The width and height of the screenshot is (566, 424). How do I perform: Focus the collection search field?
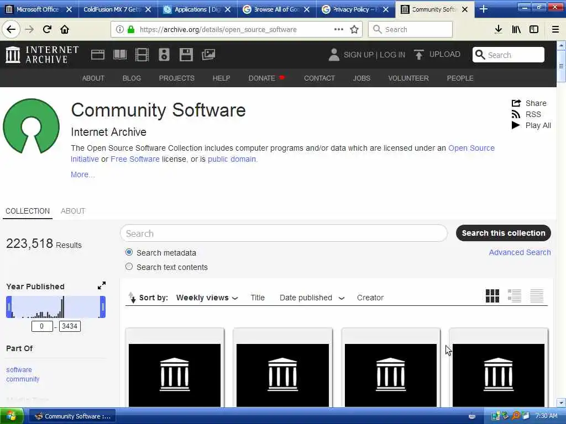[284, 234]
